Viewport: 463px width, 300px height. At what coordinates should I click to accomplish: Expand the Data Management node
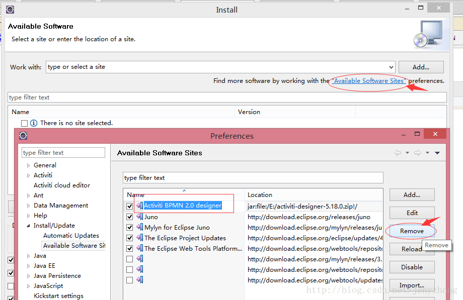pyautogui.click(x=28, y=206)
